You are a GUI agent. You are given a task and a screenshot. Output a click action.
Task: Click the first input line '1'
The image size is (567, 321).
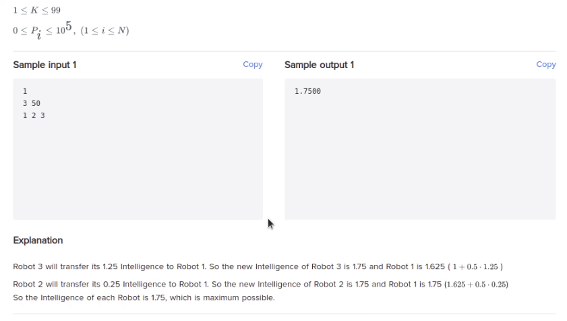coord(25,91)
